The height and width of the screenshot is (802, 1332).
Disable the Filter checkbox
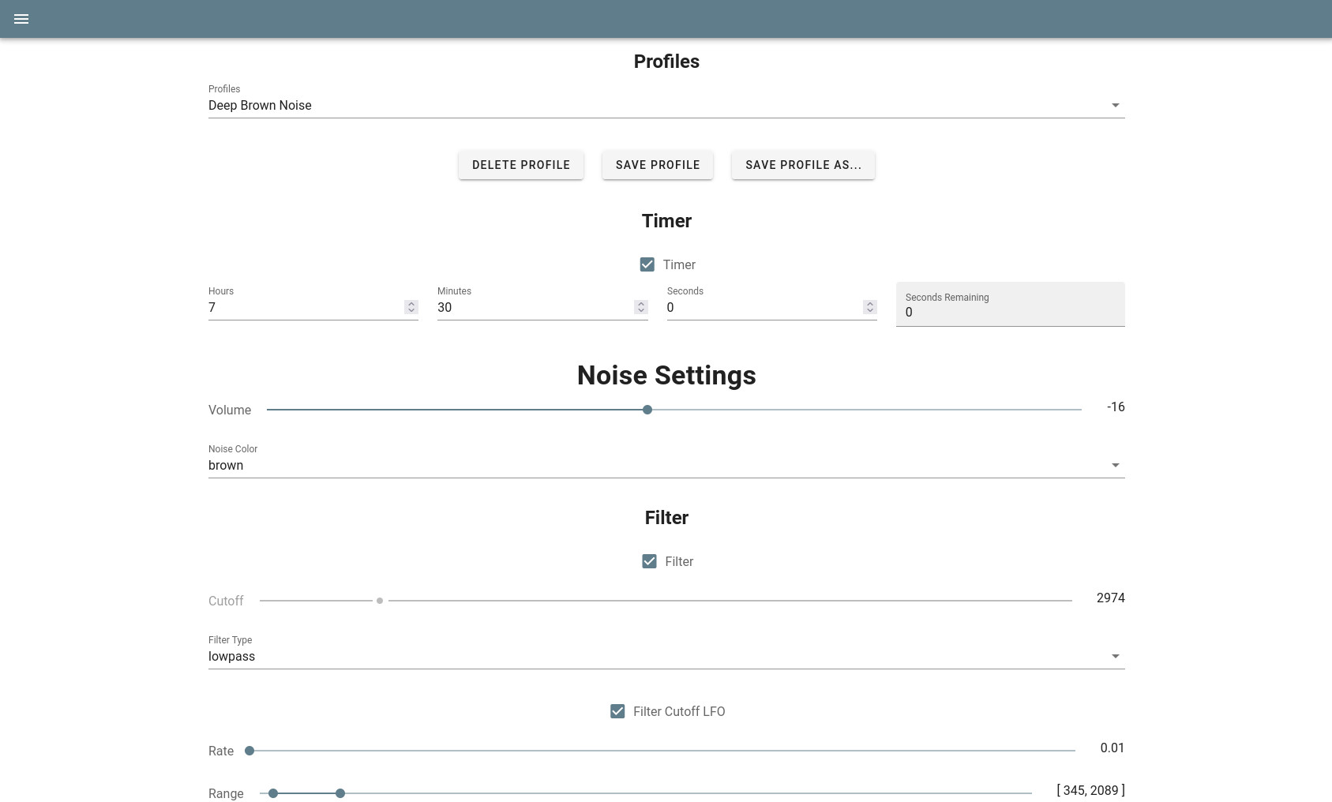pos(649,561)
